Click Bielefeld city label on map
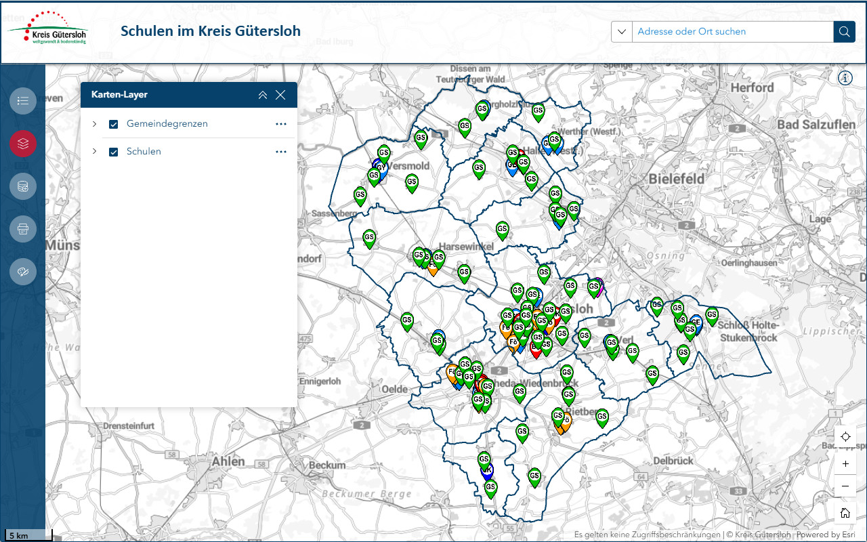 [x=677, y=180]
